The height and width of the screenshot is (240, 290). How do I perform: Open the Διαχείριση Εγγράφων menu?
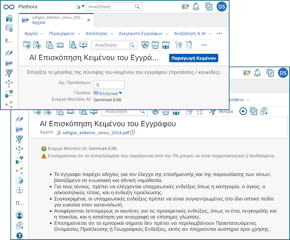click(143, 33)
